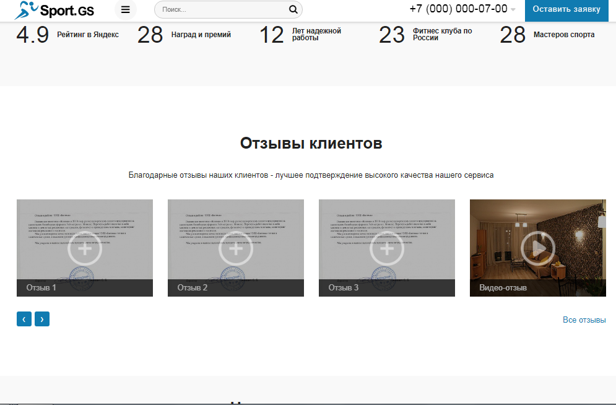
Task: Expand the dropdown arrow beside phone number
Action: point(513,10)
